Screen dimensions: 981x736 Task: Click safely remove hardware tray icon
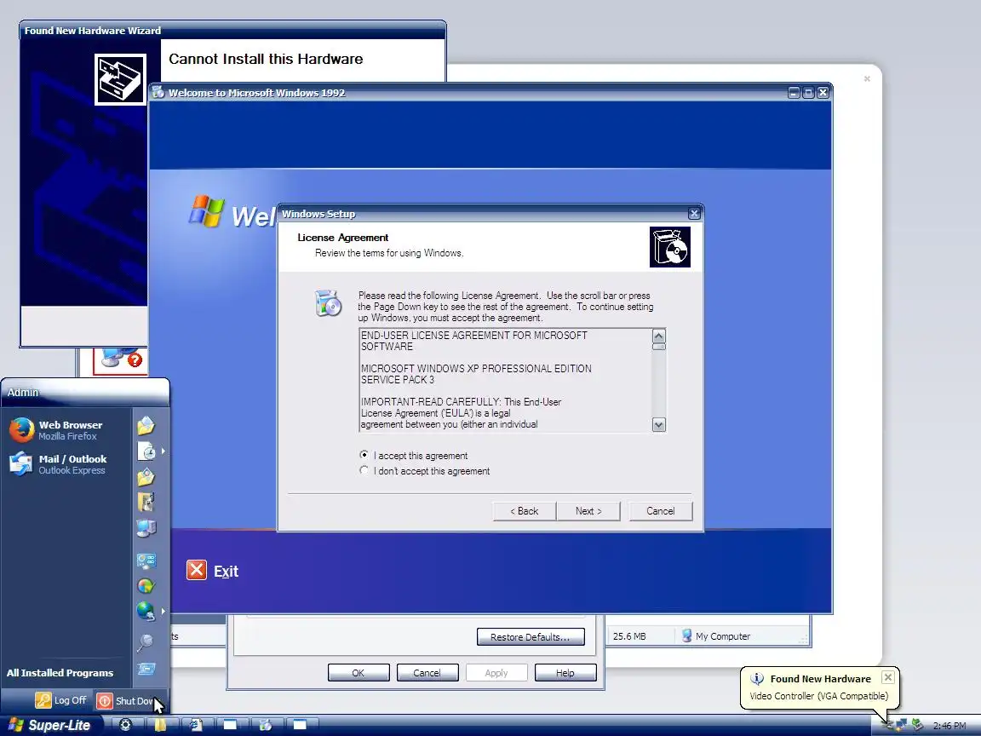[917, 725]
